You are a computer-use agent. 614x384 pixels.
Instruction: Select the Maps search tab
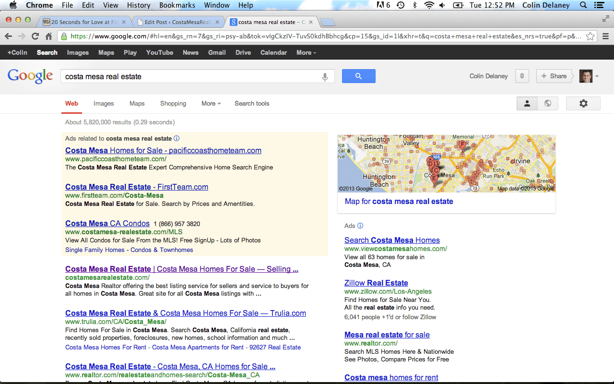tap(137, 103)
